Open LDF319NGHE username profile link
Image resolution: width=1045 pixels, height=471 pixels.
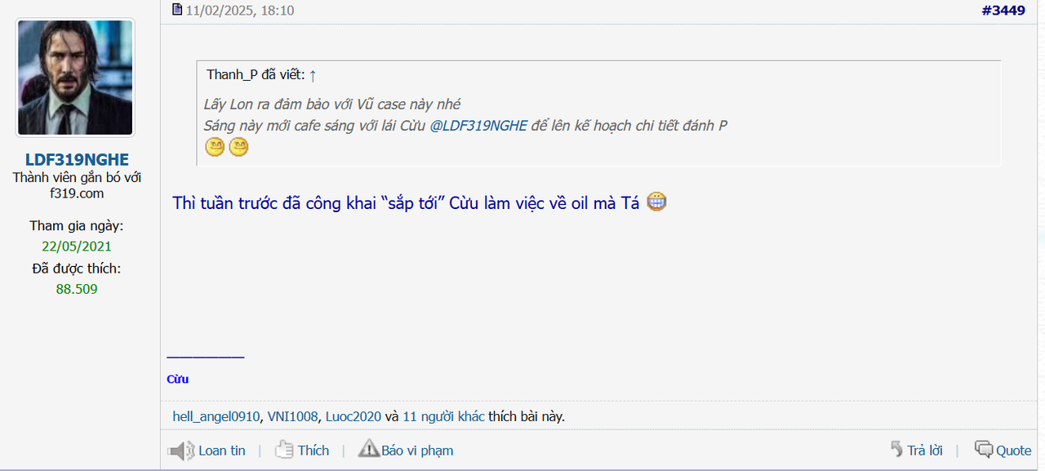[77, 159]
